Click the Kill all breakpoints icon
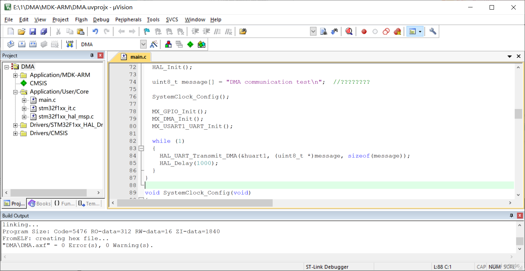The height and width of the screenshot is (271, 525). [x=397, y=32]
